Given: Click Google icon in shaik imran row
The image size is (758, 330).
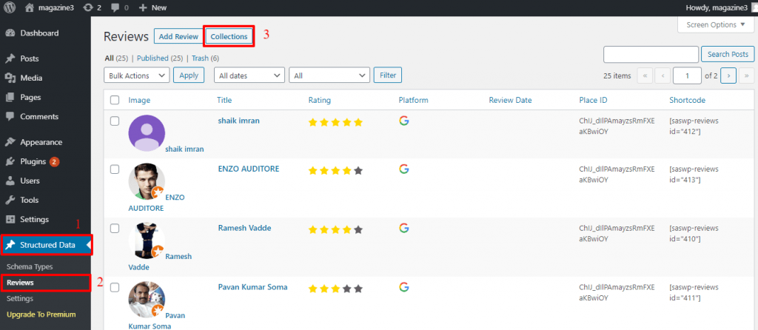Looking at the screenshot, I should 404,121.
